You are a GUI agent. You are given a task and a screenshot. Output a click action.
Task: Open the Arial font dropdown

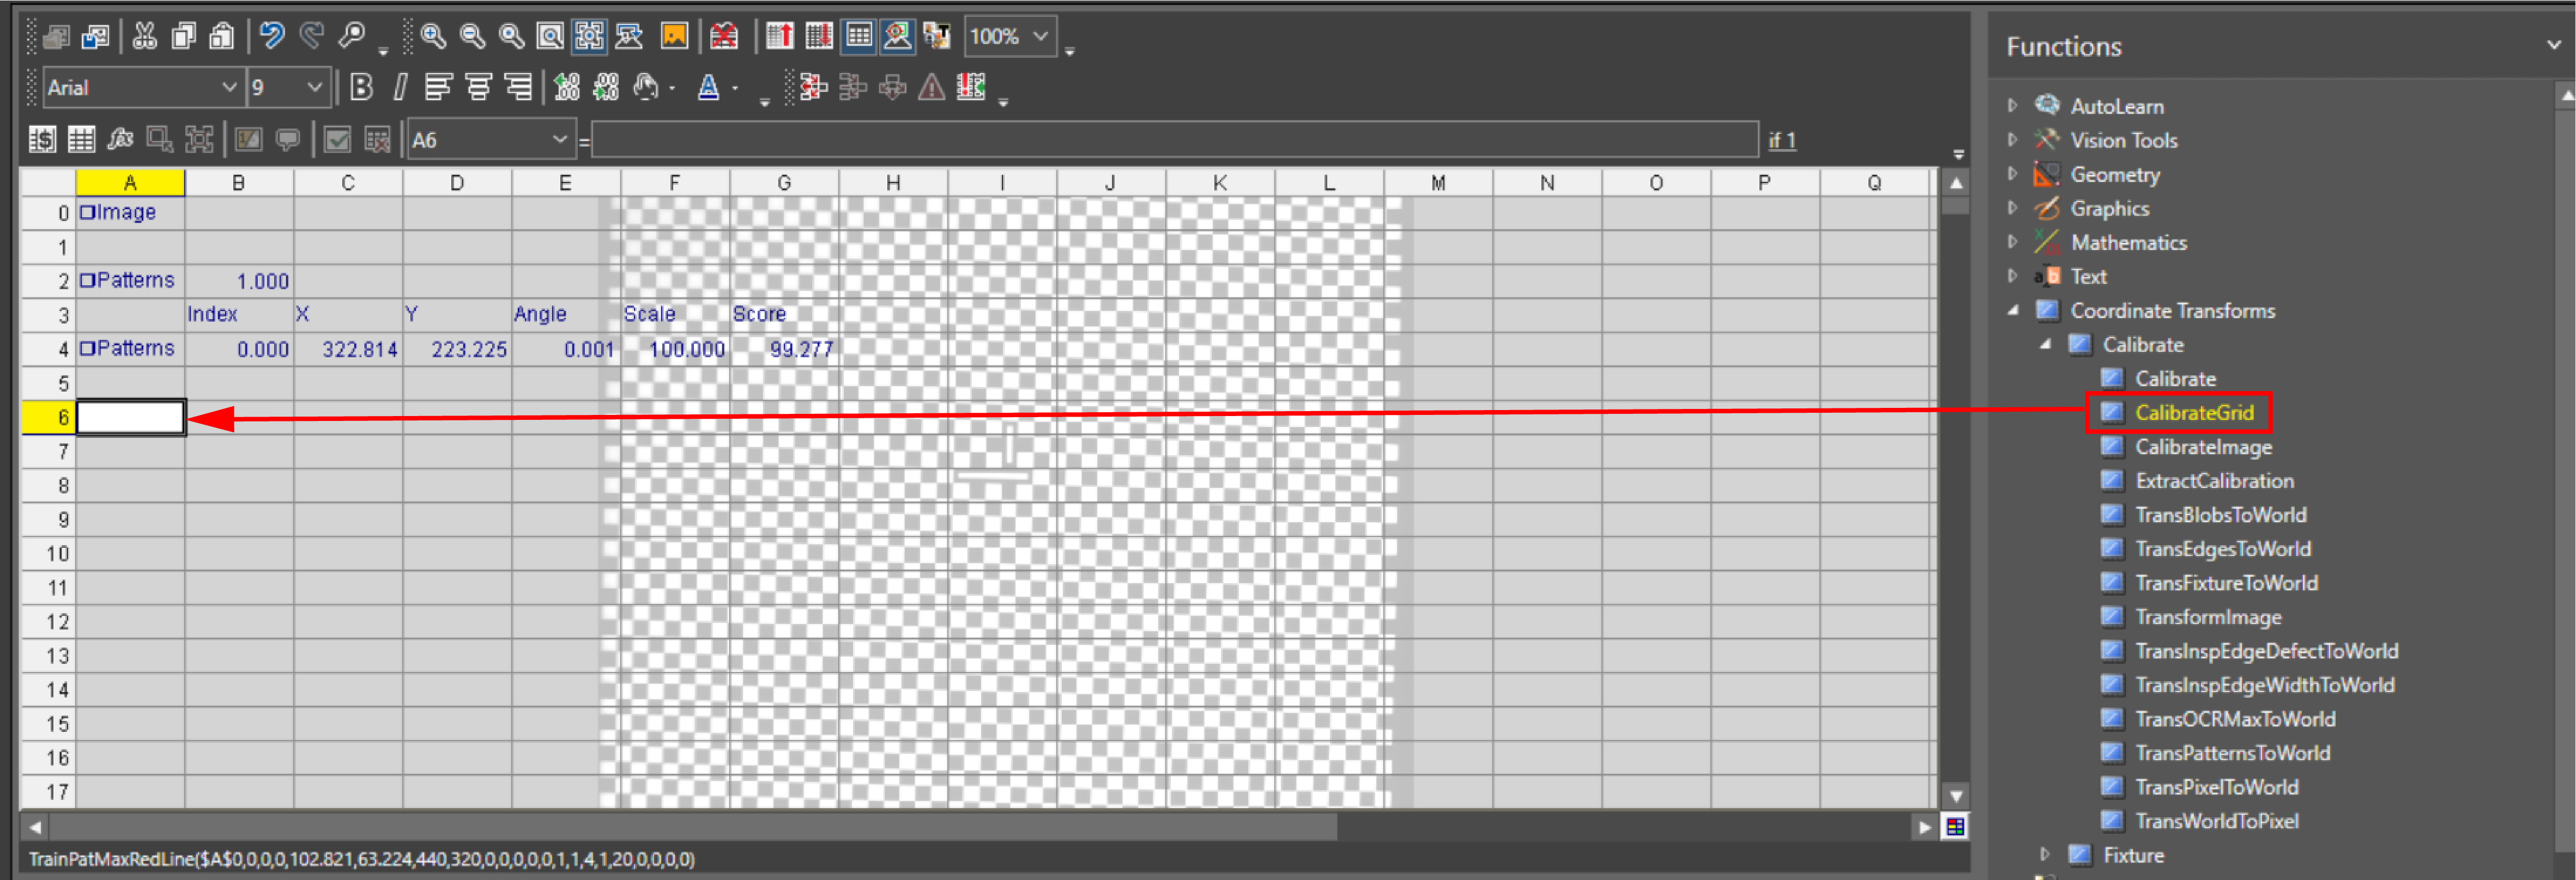(x=229, y=88)
